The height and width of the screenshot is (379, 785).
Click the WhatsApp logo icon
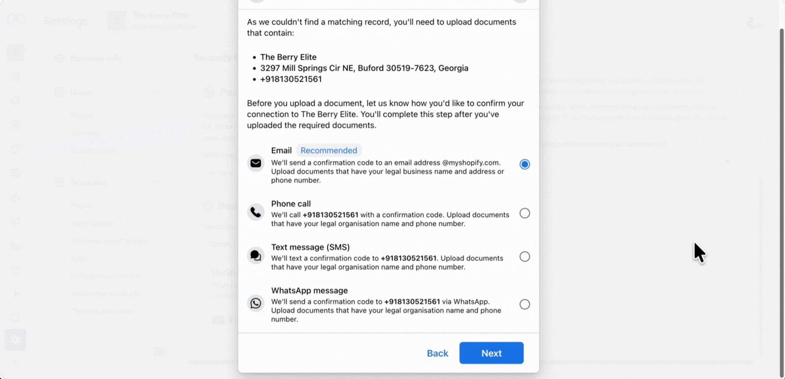click(256, 303)
